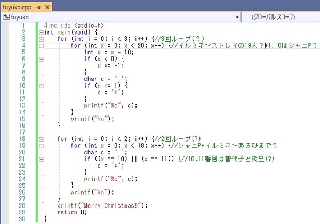
Task: Collapse the for loop on line 19
Action: (x=41, y=146)
